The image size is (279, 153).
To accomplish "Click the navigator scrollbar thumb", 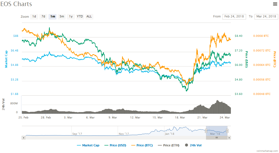I will [x=217, y=138].
